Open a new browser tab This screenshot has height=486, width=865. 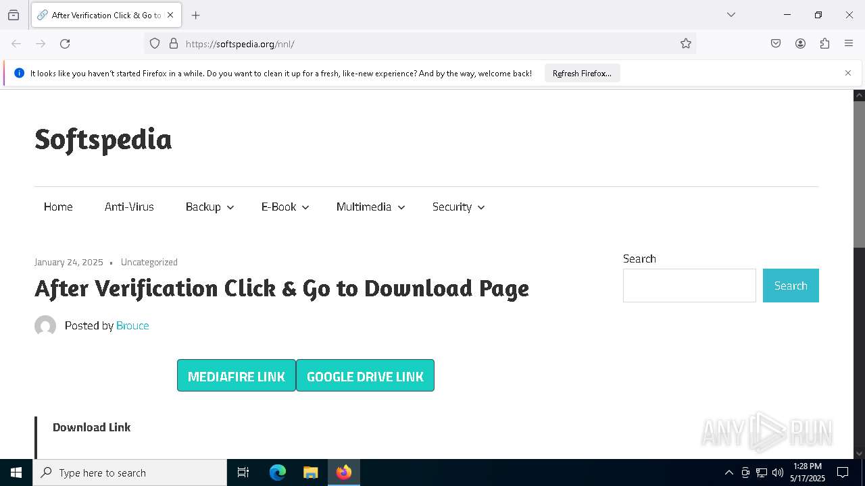pos(196,15)
